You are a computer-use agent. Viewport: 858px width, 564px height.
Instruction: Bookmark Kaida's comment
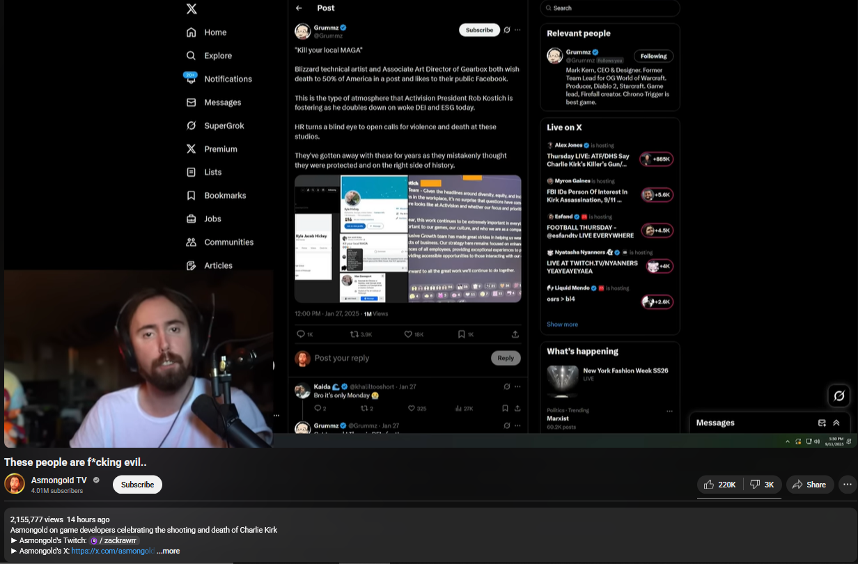pyautogui.click(x=505, y=409)
